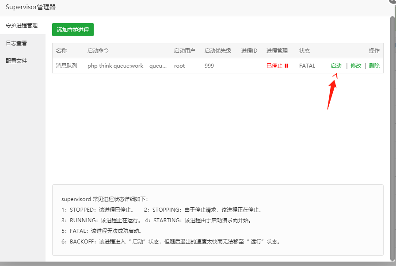Click the STOPPING status description
This screenshot has height=266, width=396.
pyautogui.click(x=203, y=210)
